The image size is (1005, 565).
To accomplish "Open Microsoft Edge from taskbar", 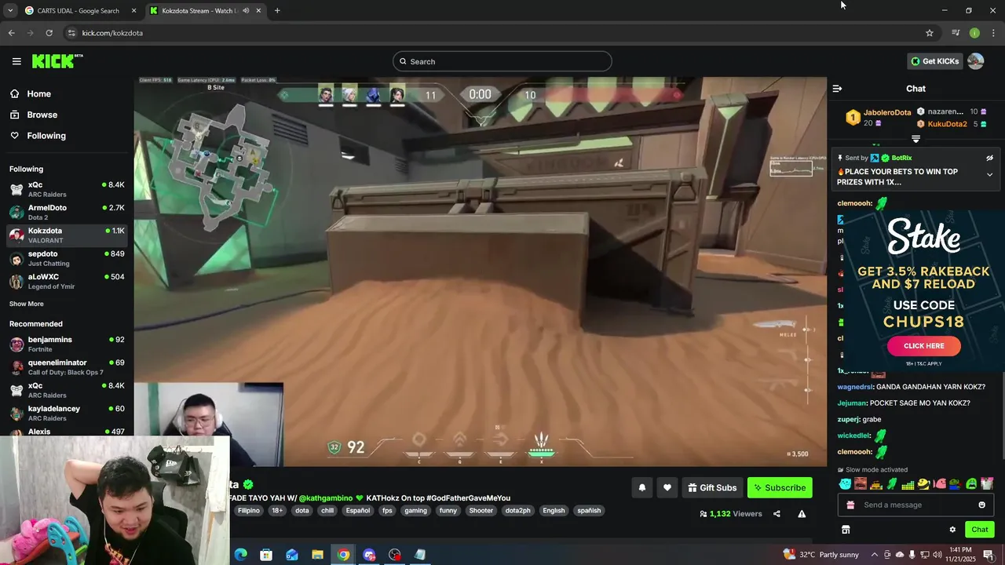I will [240, 555].
